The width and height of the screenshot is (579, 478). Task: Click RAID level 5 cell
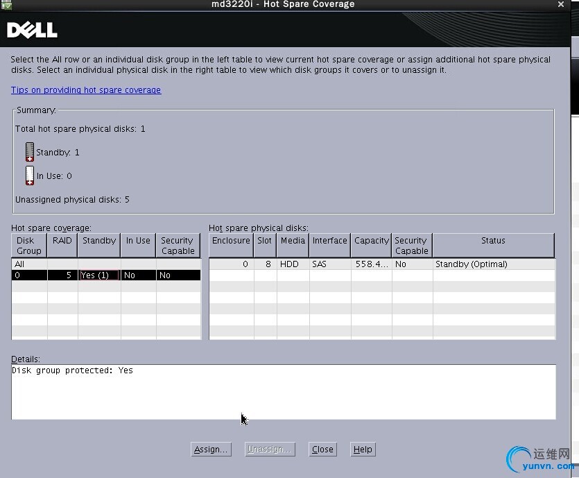pos(62,275)
